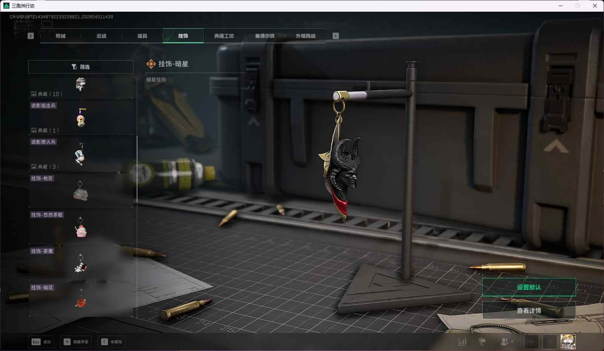
Task: Click the Esc 返回 button
Action: pos(41,342)
